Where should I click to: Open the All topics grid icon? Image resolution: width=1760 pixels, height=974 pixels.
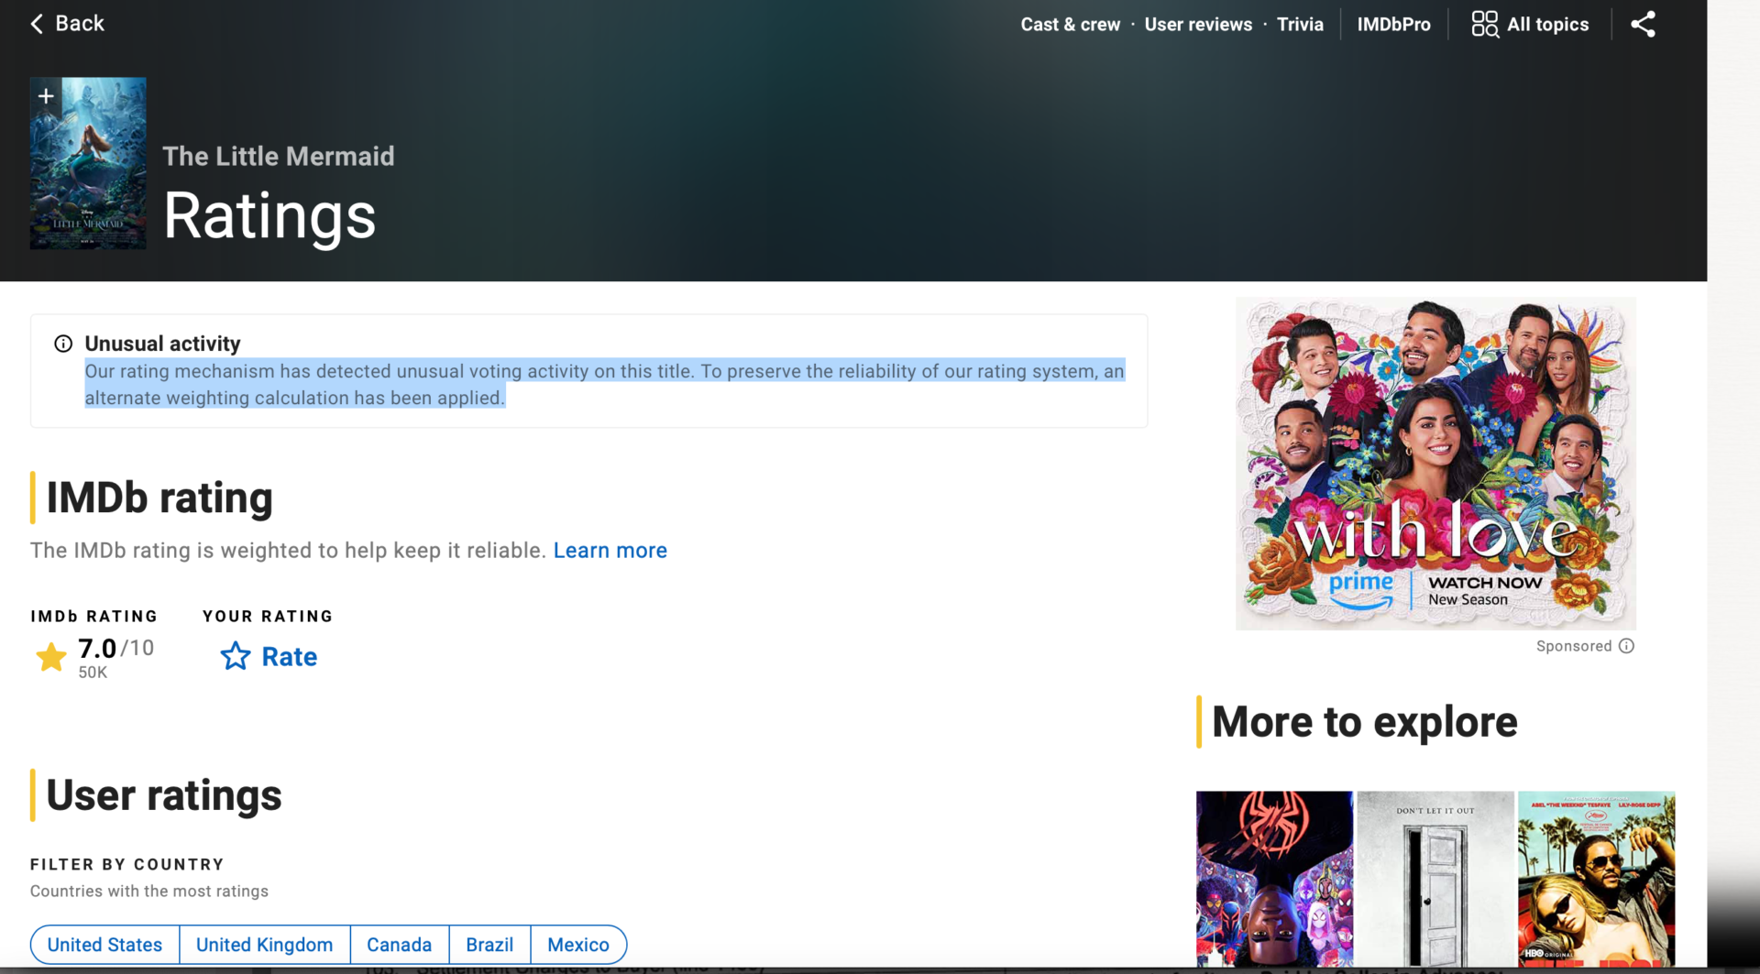[1484, 24]
